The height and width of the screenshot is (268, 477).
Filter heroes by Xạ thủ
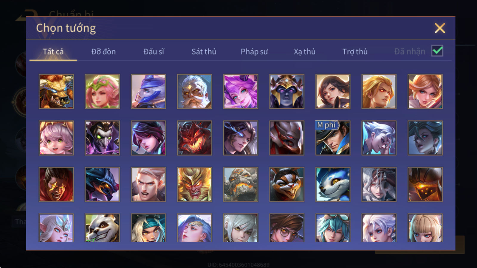point(304,52)
